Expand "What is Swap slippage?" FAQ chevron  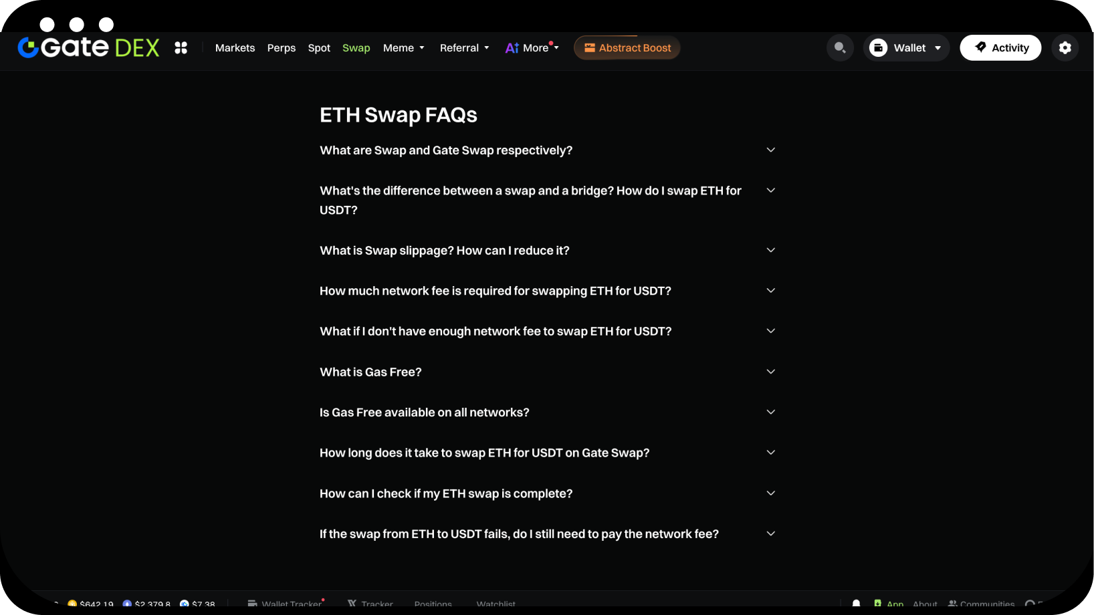pos(770,250)
